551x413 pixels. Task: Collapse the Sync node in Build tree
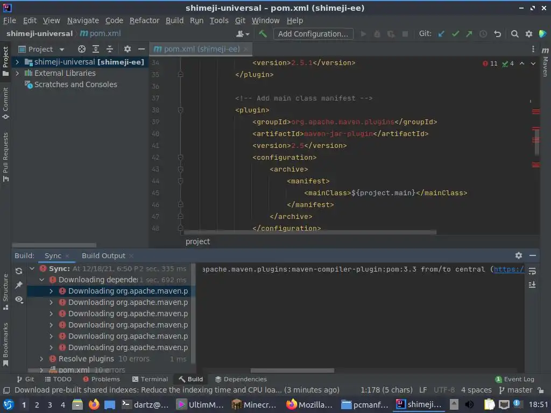click(x=32, y=269)
